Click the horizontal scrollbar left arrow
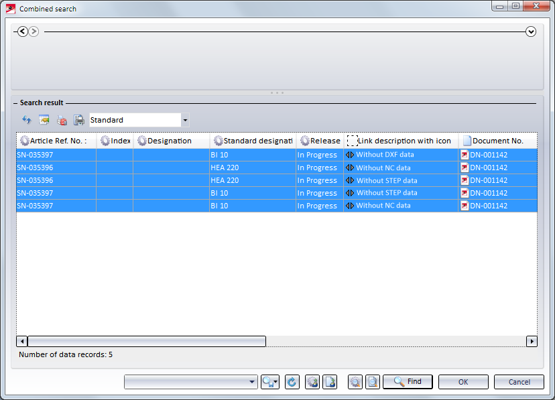Image resolution: width=555 pixels, height=400 pixels. click(x=22, y=341)
